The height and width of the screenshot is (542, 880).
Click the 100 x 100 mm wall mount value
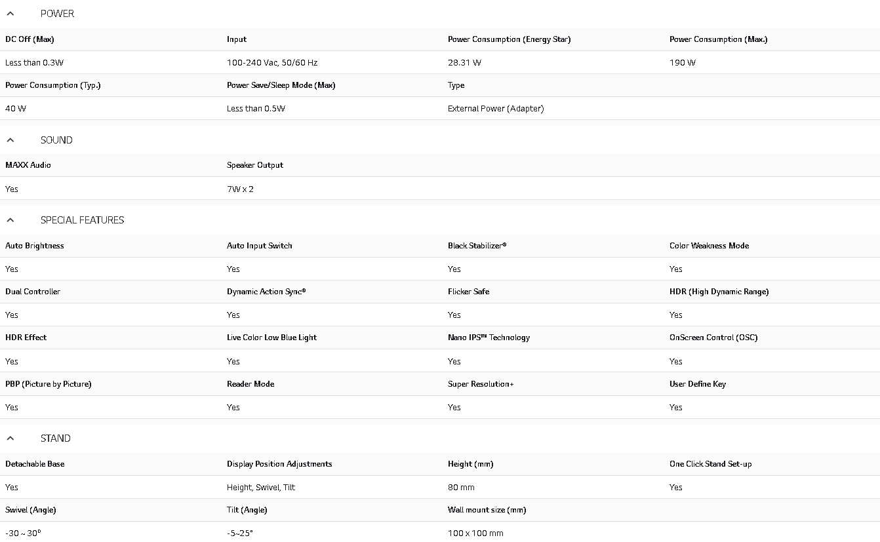pos(475,533)
